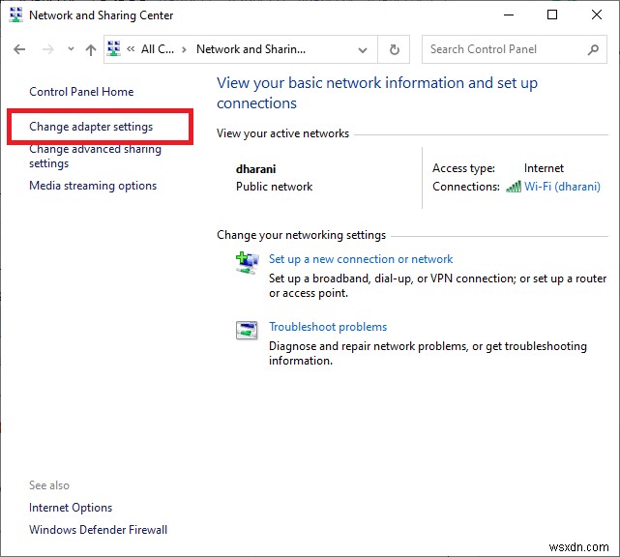Click the address bar Control Panel icon
This screenshot has height=557, width=620.
tap(114, 49)
